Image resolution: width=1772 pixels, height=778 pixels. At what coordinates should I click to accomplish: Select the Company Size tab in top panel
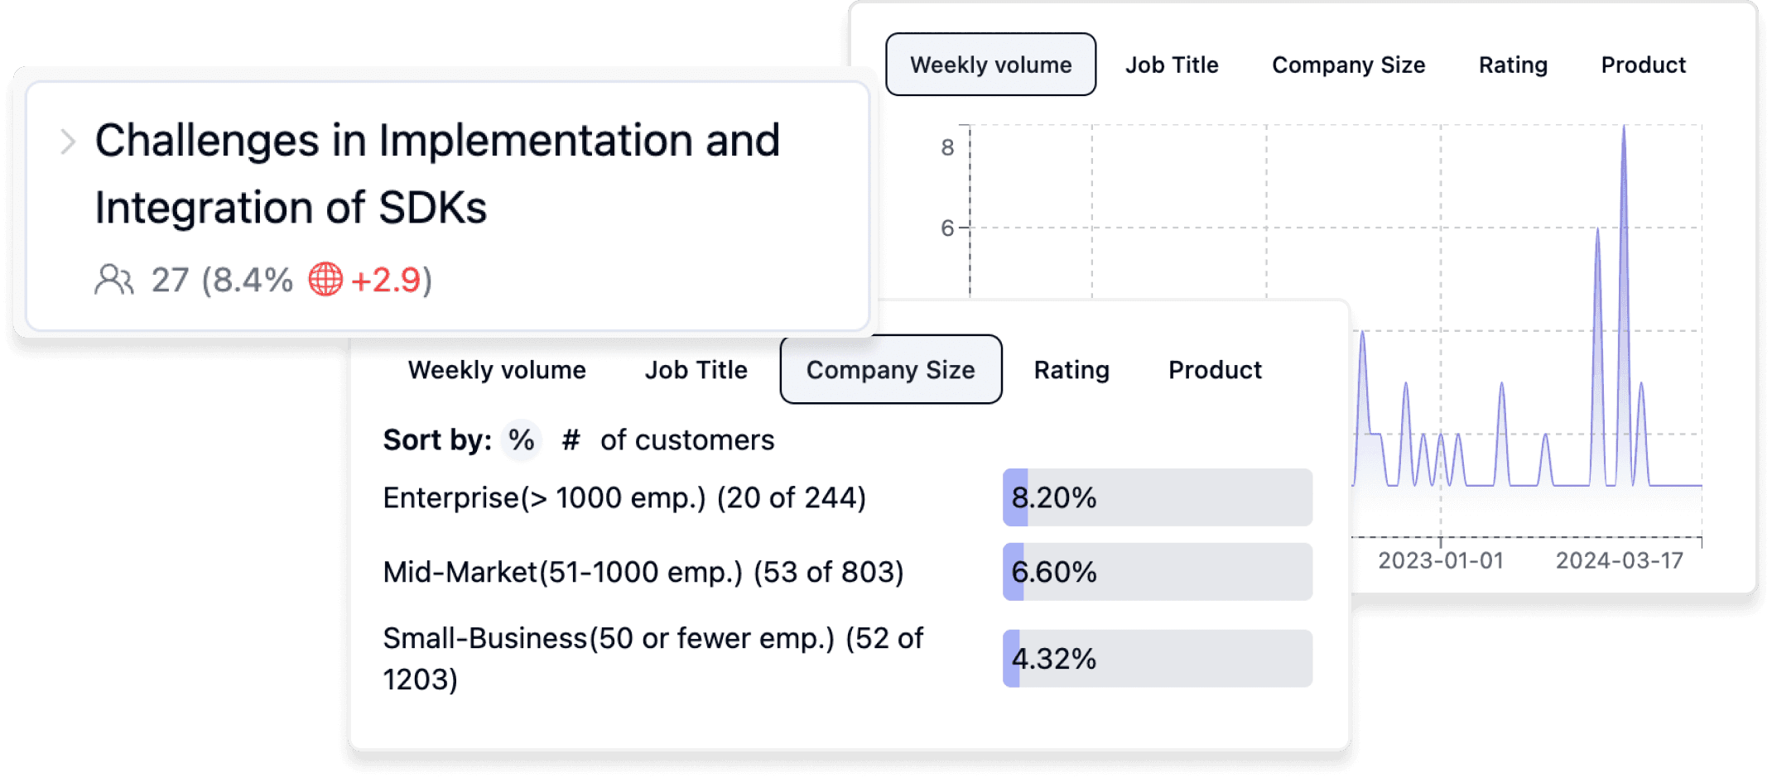click(1349, 65)
